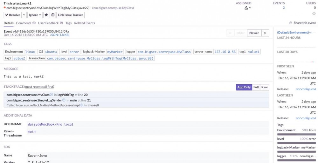The image size is (318, 163).
Task: Click the issue title This is a test, mark1
Action: [x=17, y=3]
